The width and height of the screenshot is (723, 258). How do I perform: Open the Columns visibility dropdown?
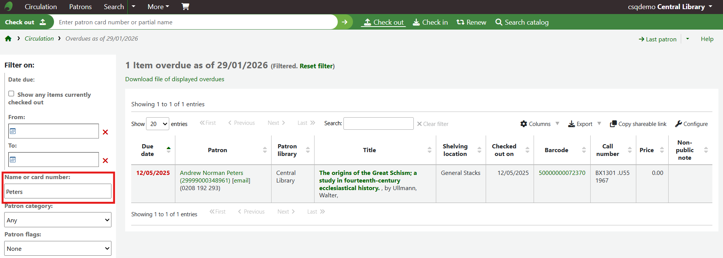[x=539, y=124]
